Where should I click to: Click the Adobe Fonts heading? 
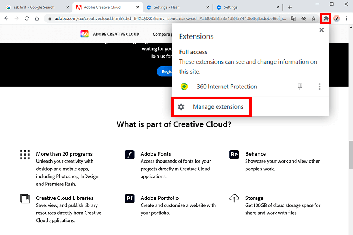point(156,154)
